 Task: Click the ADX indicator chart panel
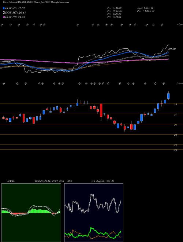(94, 213)
